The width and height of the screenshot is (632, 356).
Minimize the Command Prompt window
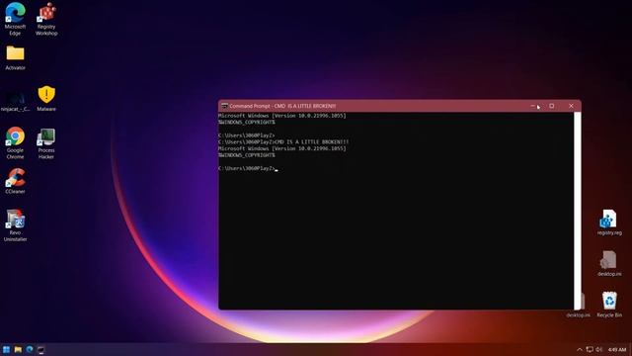tap(533, 106)
